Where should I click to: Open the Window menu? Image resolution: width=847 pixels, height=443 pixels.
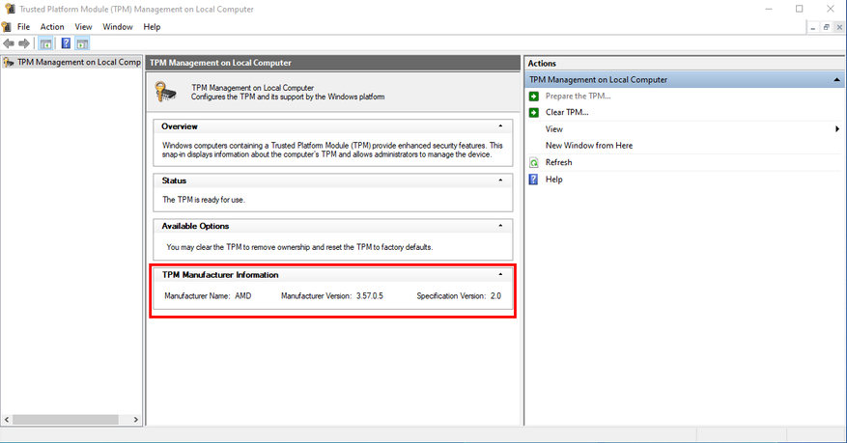pyautogui.click(x=117, y=27)
